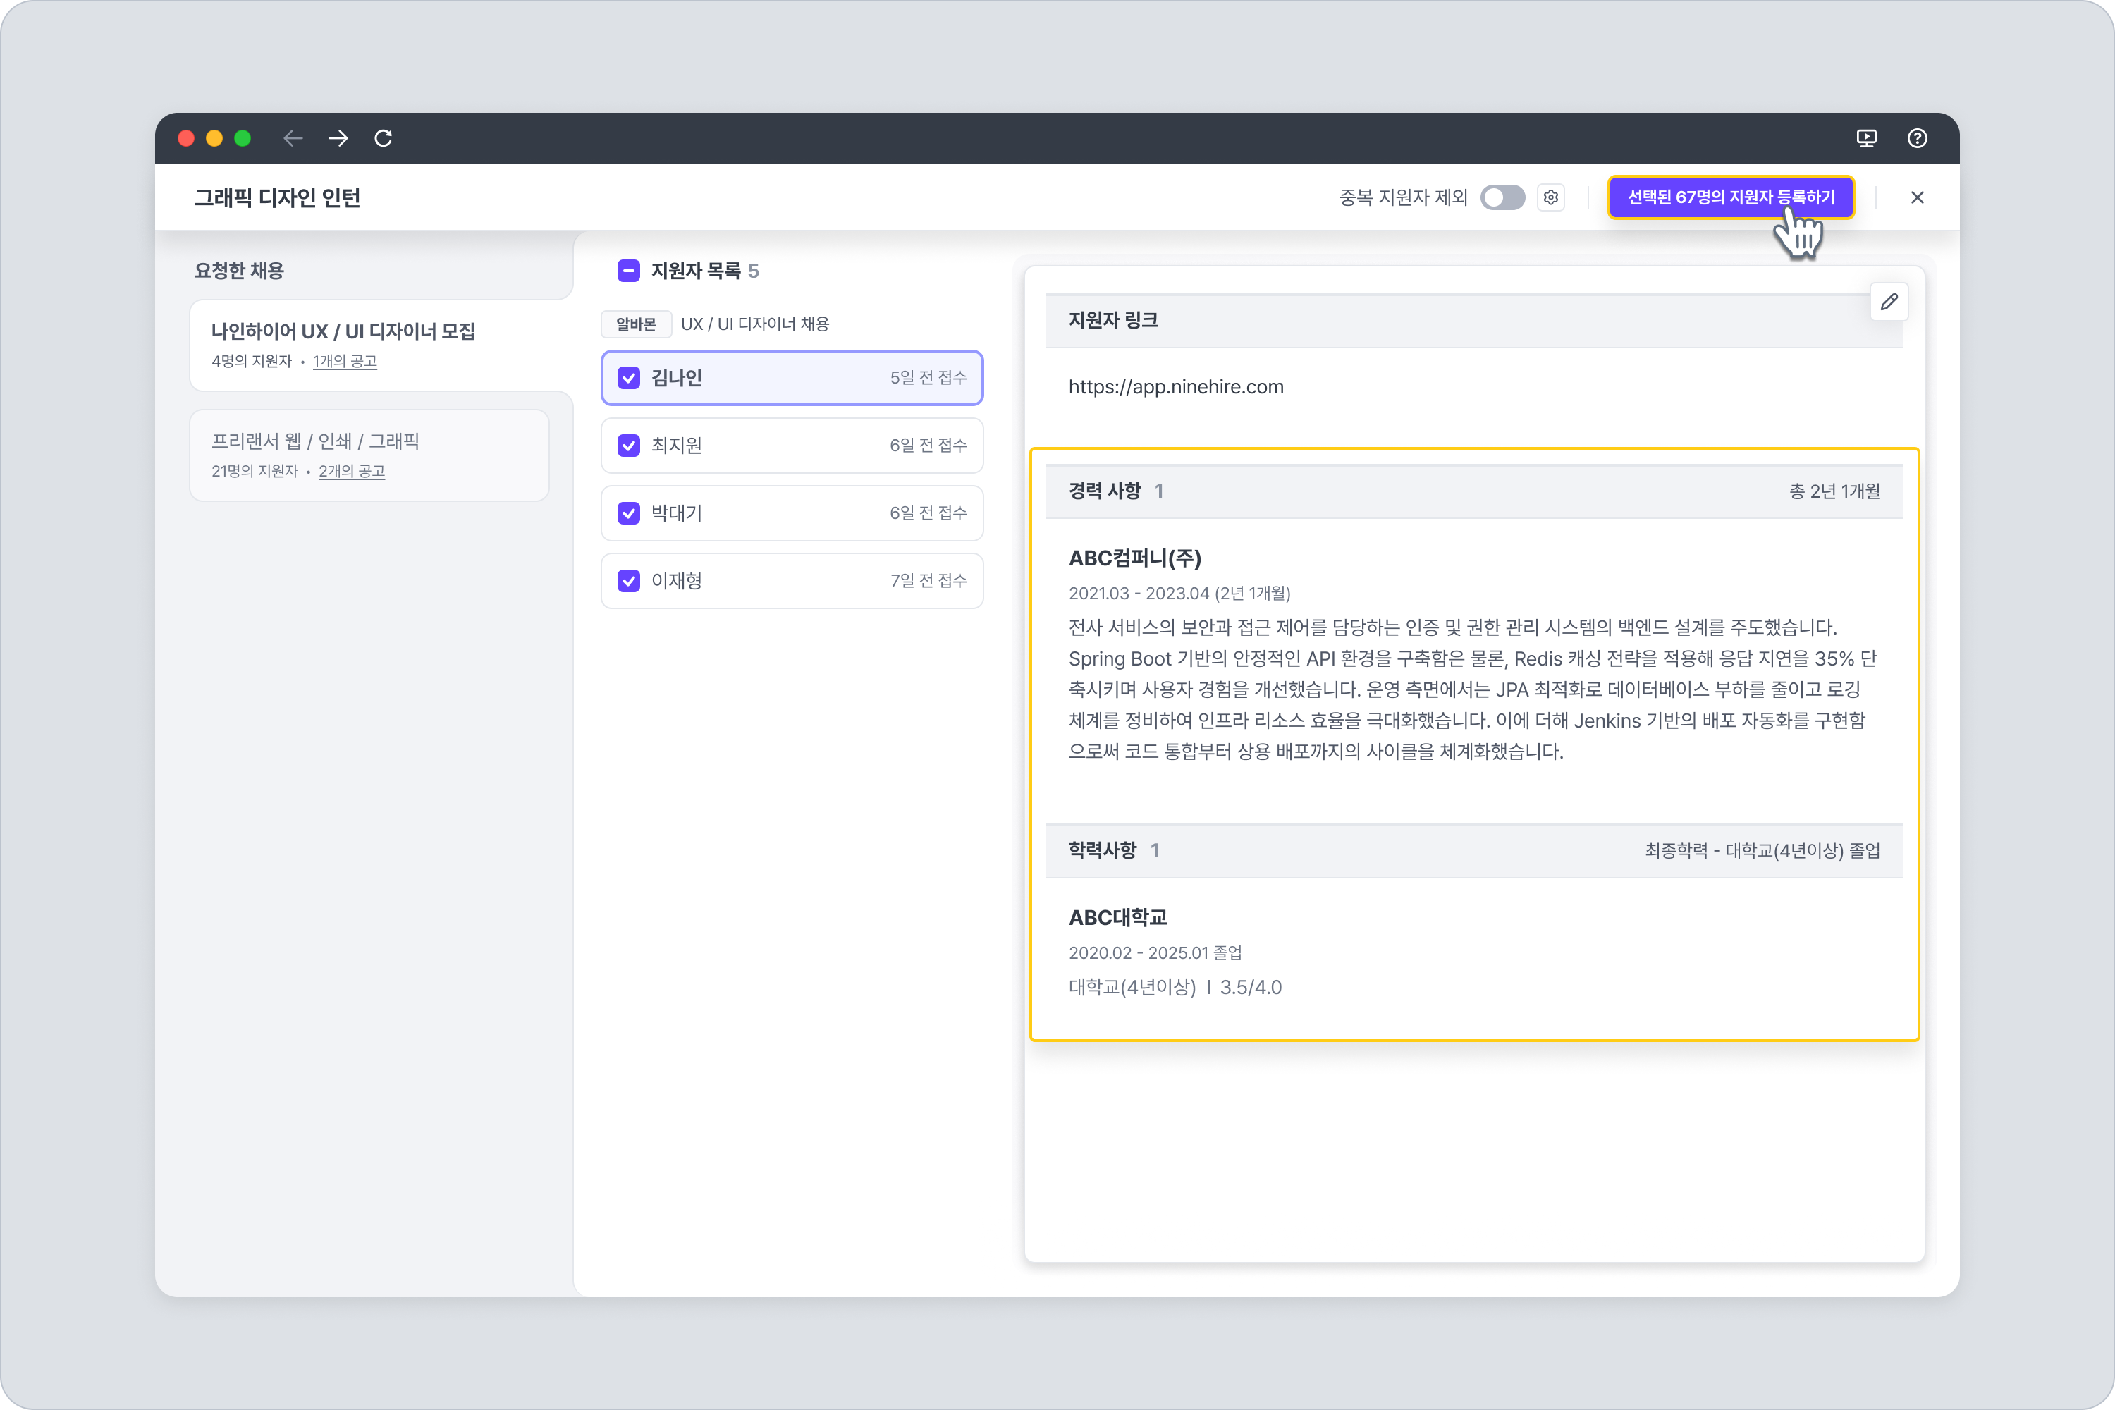Close the 그래픽 디자인 인턴 panel

[1916, 197]
